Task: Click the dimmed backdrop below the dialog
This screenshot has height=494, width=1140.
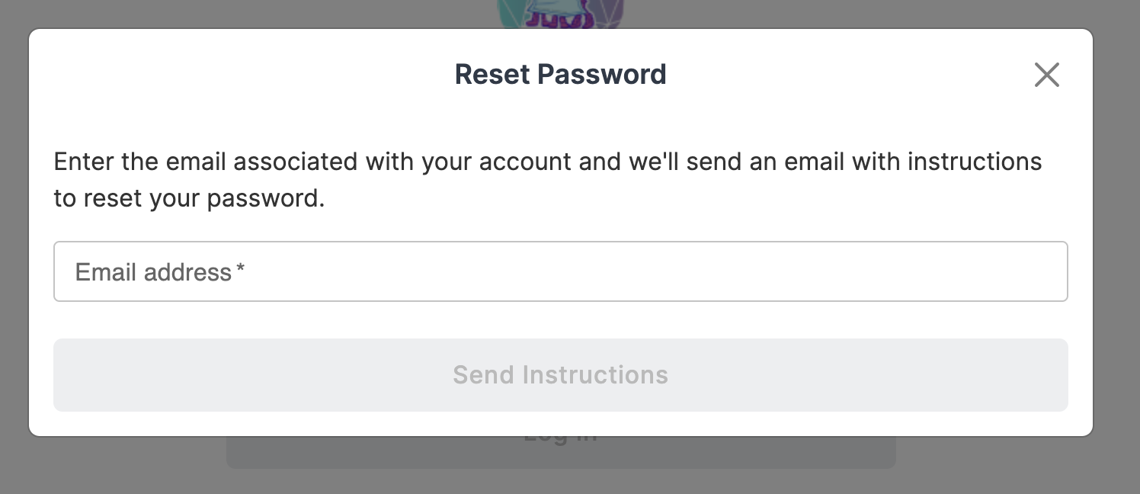Action: pos(114,467)
